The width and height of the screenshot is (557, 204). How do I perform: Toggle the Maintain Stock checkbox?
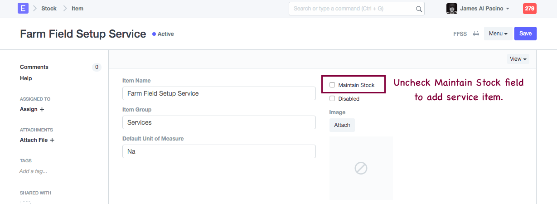coord(332,85)
